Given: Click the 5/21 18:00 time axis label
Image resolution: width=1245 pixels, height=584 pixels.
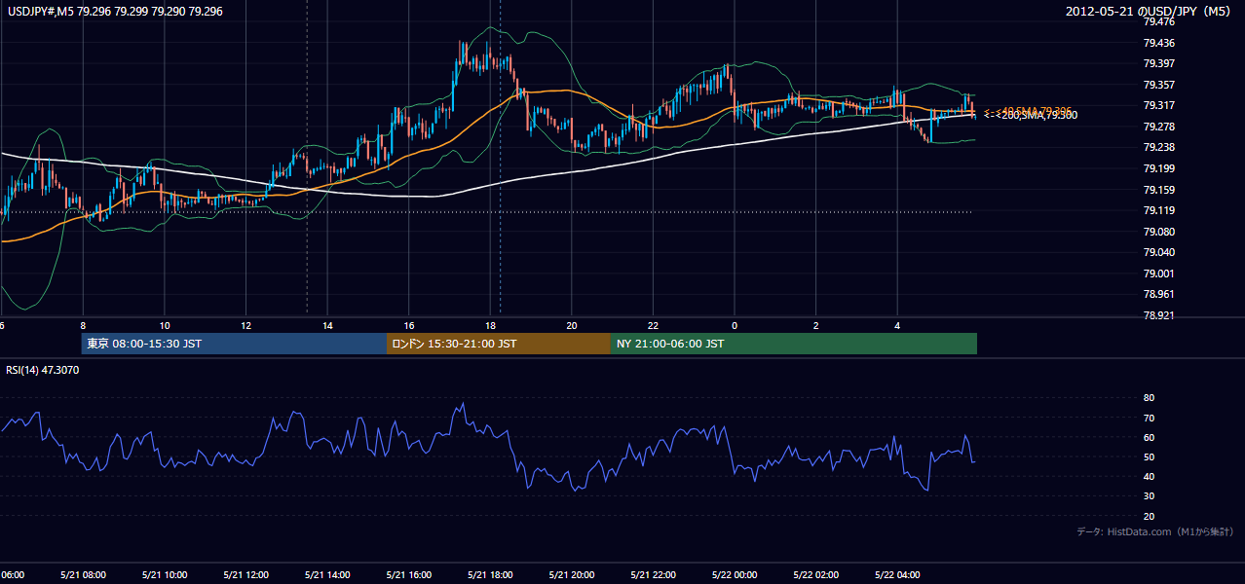Looking at the screenshot, I should point(490,574).
